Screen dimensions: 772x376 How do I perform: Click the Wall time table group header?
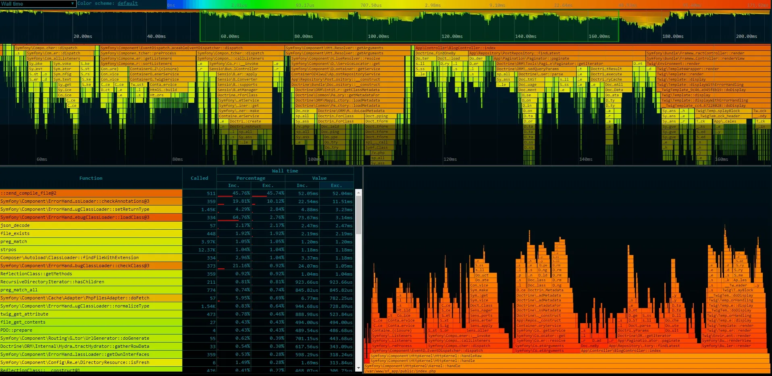[x=285, y=171]
